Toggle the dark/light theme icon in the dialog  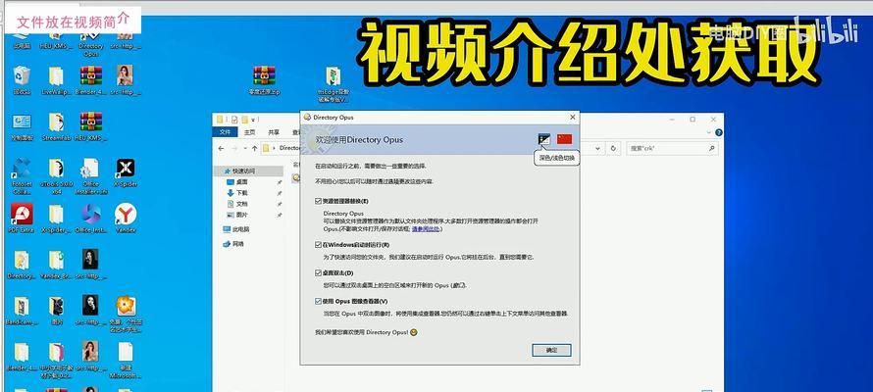[x=544, y=139]
